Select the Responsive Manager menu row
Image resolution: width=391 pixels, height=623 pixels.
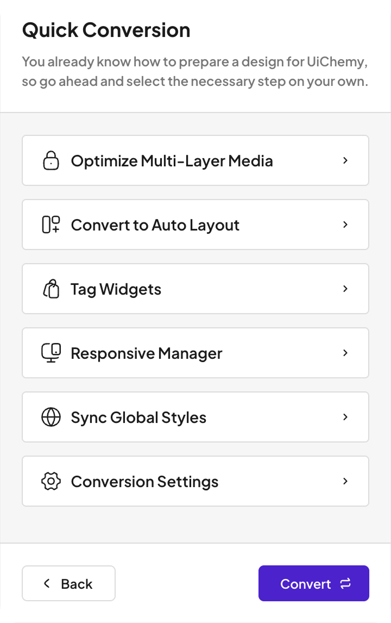click(195, 353)
